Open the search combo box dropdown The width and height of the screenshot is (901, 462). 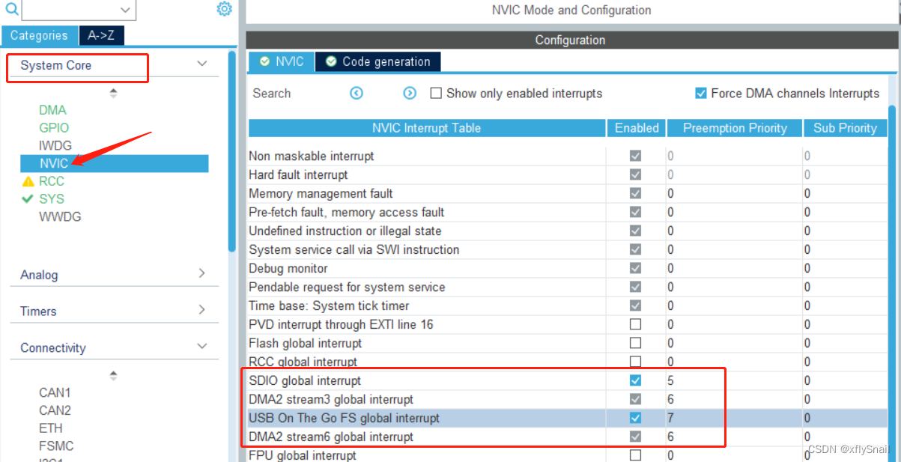pos(127,10)
